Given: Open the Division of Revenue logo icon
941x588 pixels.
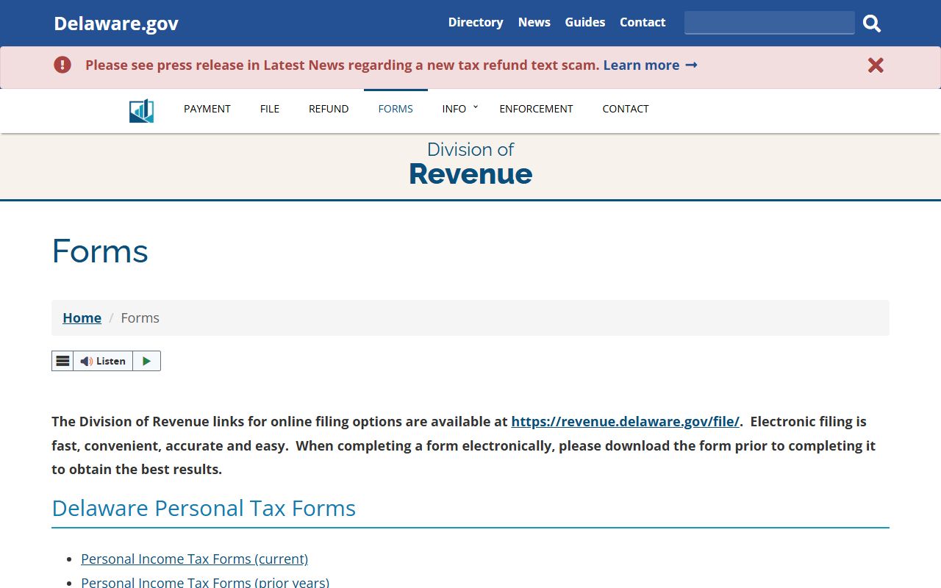Looking at the screenshot, I should 141,110.
